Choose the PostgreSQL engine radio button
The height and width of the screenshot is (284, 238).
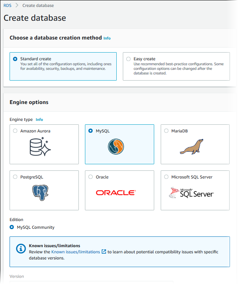pyautogui.click(x=15, y=177)
